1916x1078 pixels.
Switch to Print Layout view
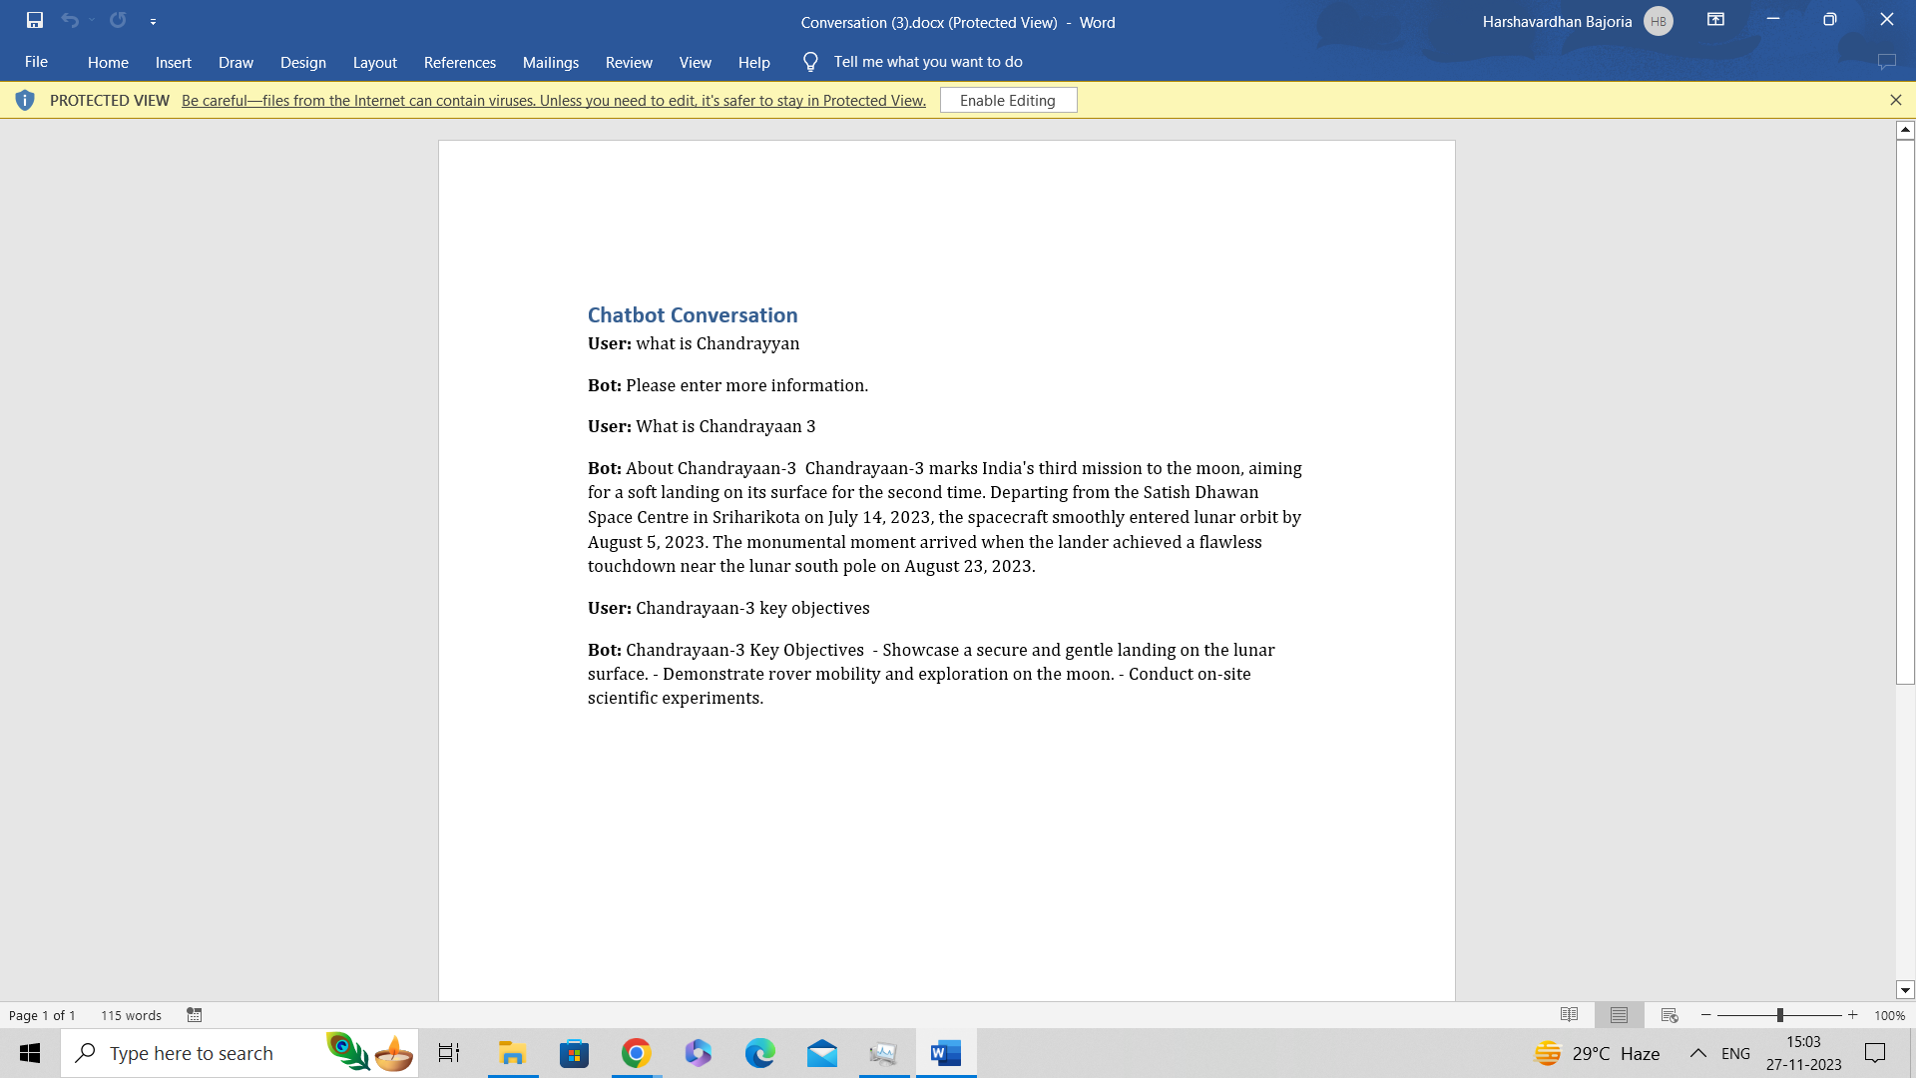tap(1619, 1015)
